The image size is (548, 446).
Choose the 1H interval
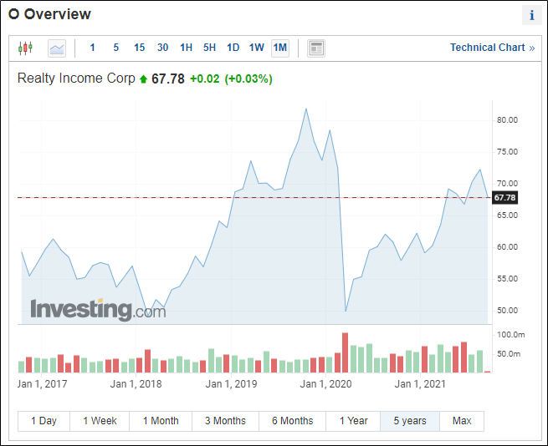[x=186, y=48]
